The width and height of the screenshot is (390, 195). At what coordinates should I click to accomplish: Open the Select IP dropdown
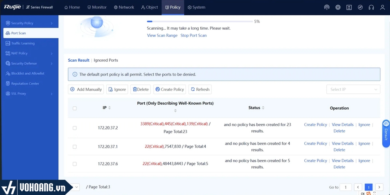click(x=353, y=90)
